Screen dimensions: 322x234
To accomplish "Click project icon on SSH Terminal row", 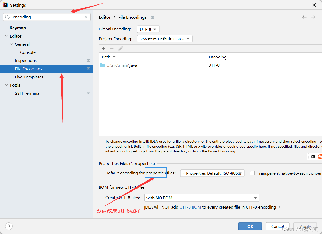I will [88, 93].
